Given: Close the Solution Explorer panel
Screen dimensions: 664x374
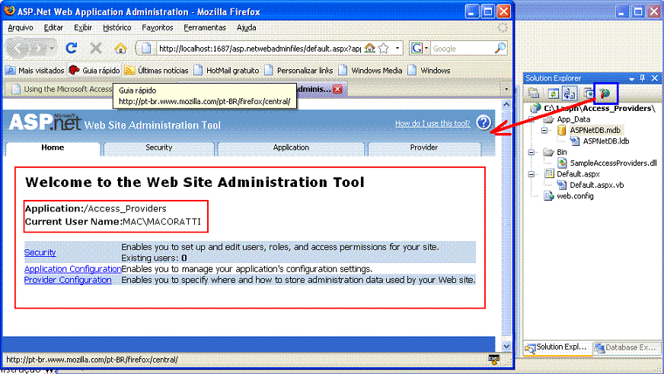Looking at the screenshot, I should tap(655, 78).
